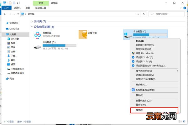Viewport: 188px width, 125px height.
Task: Expand the address bar history dropdown
Action: pyautogui.click(x=138, y=14)
